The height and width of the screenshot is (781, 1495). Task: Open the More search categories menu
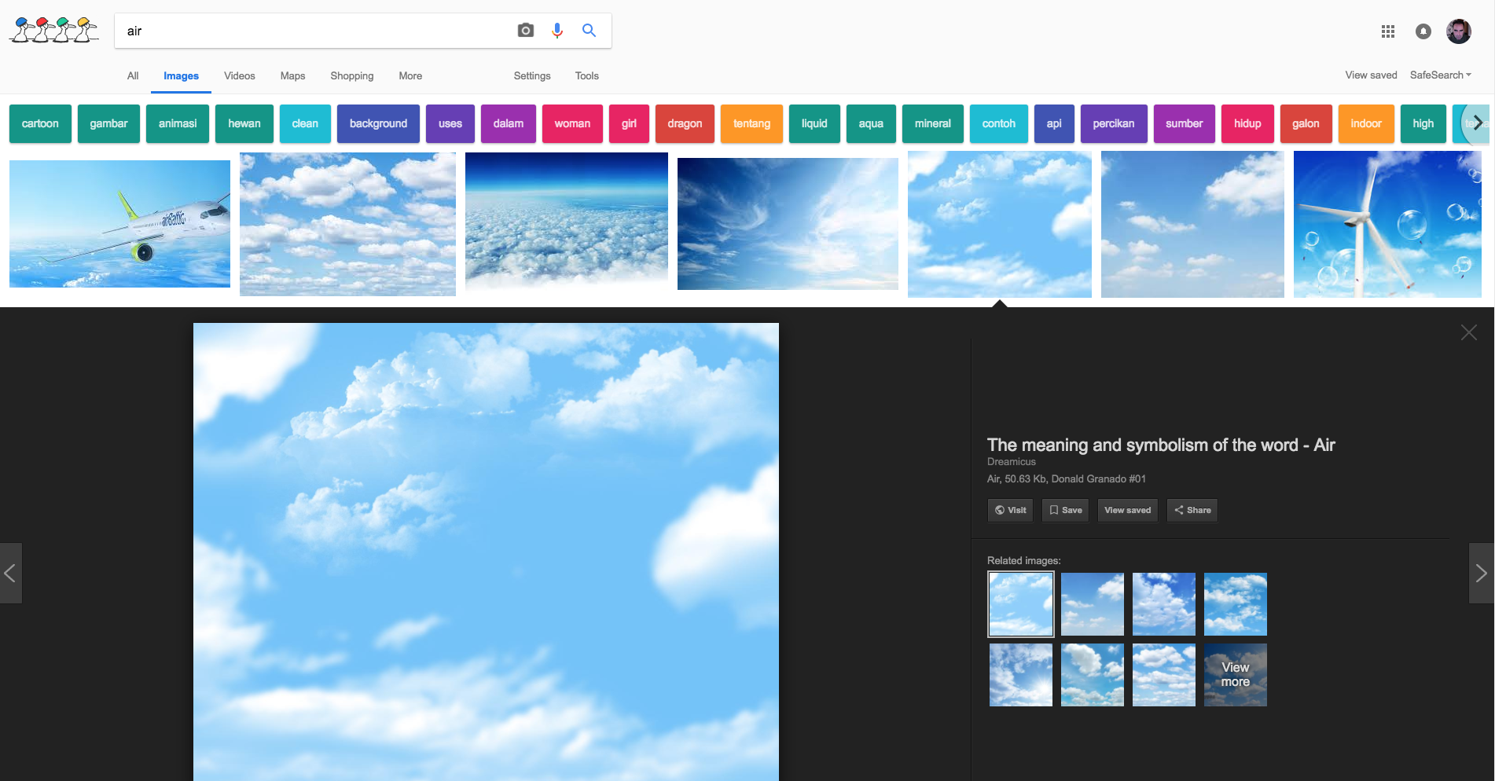coord(410,76)
